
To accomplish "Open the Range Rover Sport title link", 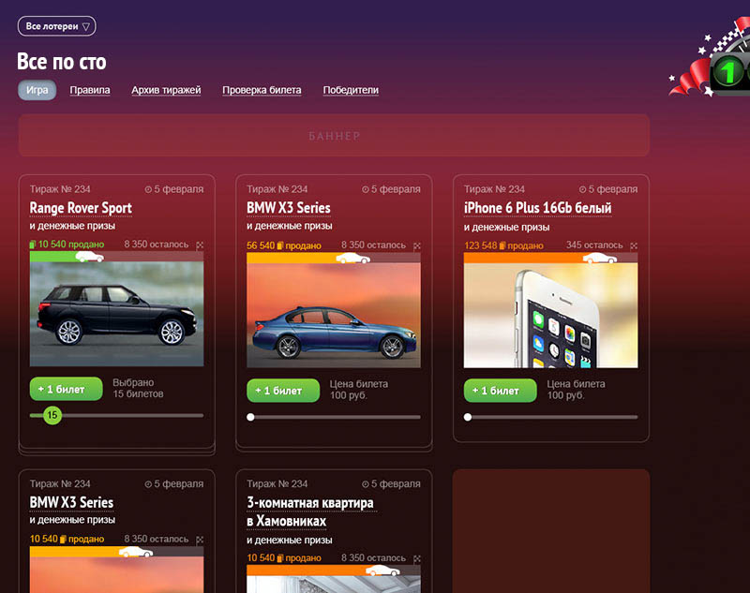I will tap(81, 208).
